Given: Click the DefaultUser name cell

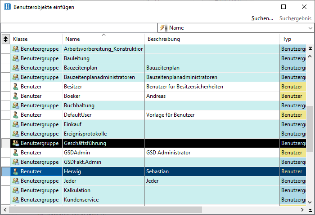Looking at the screenshot, I should 103,115.
